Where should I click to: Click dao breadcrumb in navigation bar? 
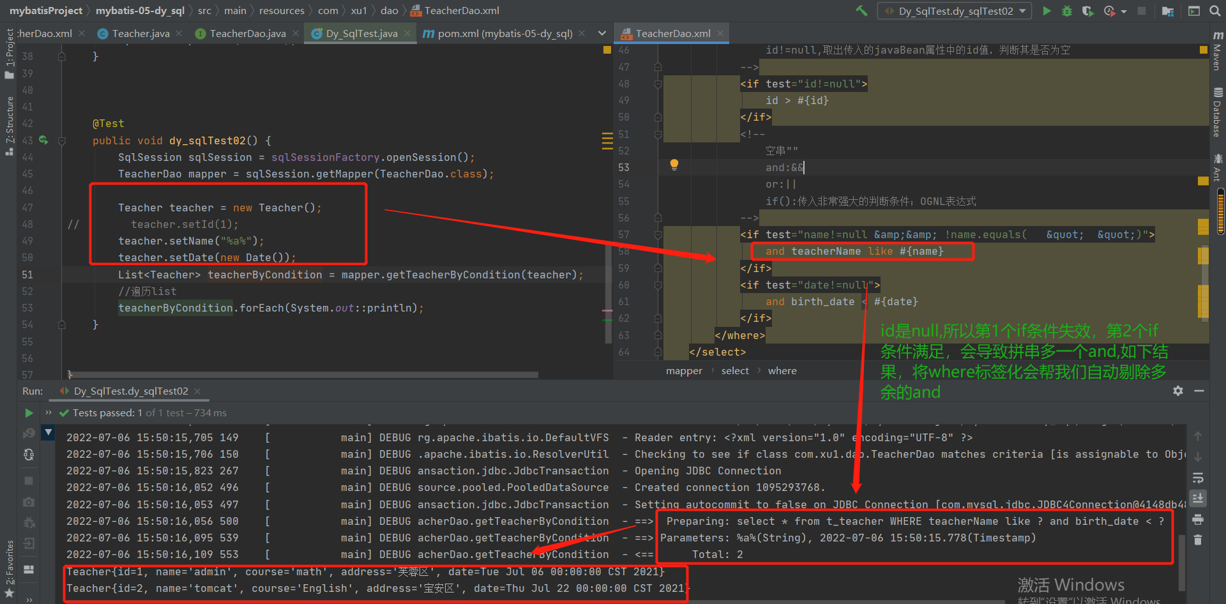[x=390, y=11]
